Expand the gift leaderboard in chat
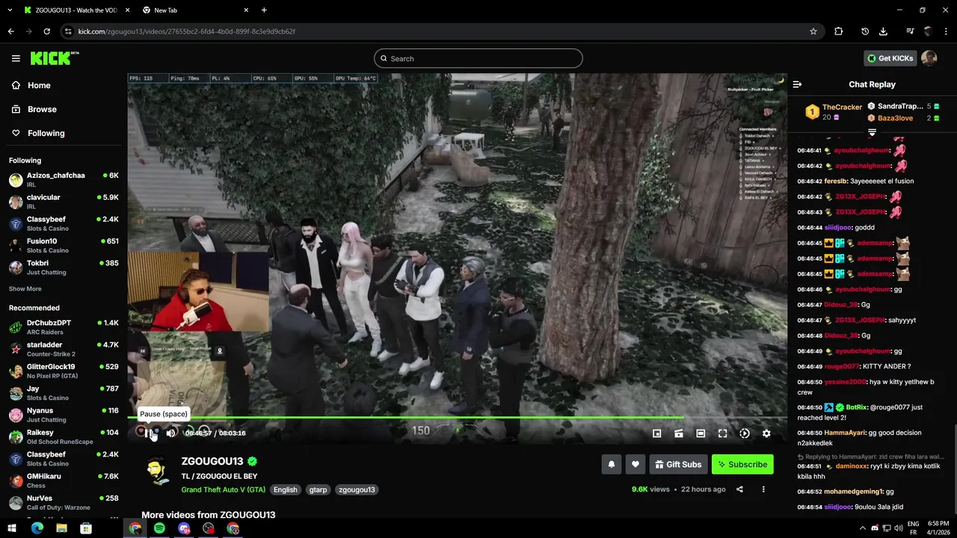957x538 pixels. [x=872, y=132]
